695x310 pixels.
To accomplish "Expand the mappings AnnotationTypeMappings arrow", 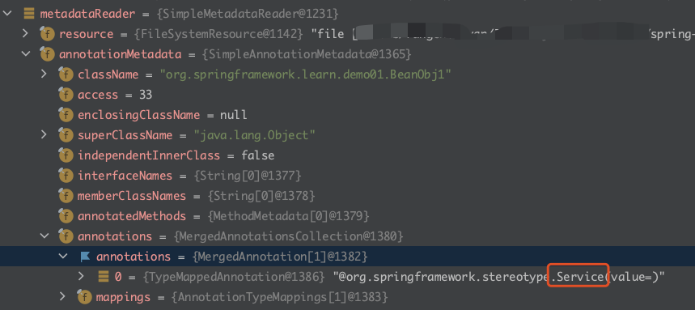I will (x=62, y=295).
